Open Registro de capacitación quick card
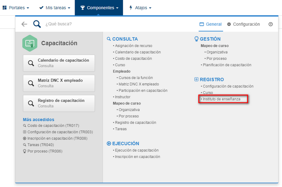 [x=59, y=103]
